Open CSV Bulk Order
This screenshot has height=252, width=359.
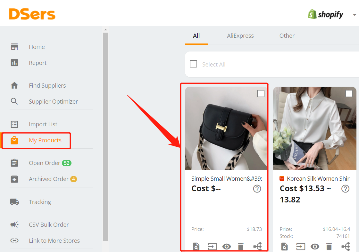click(48, 224)
